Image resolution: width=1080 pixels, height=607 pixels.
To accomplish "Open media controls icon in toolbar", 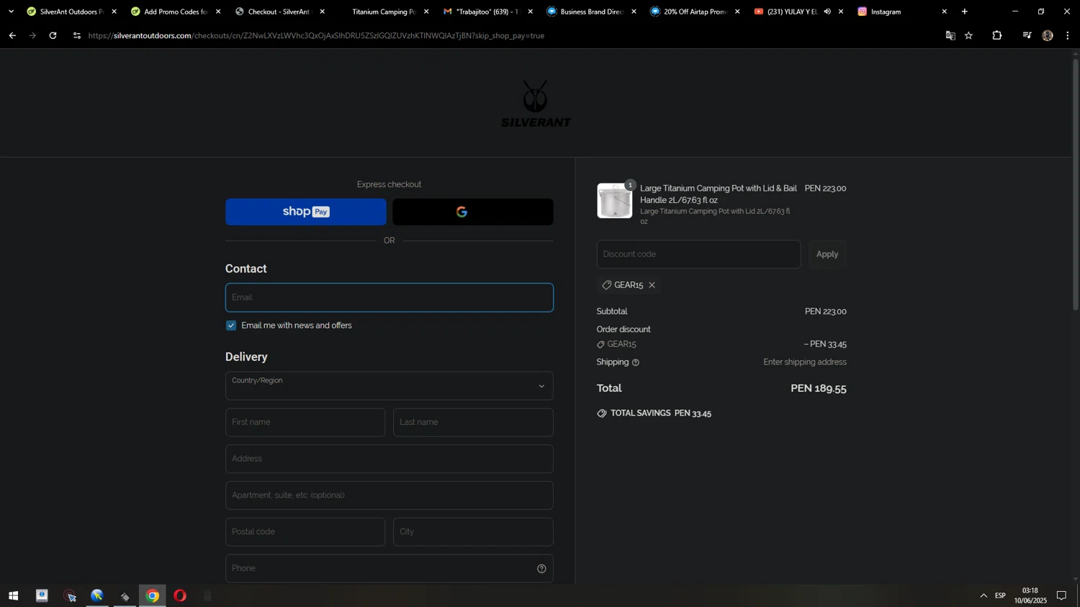I will [1027, 35].
